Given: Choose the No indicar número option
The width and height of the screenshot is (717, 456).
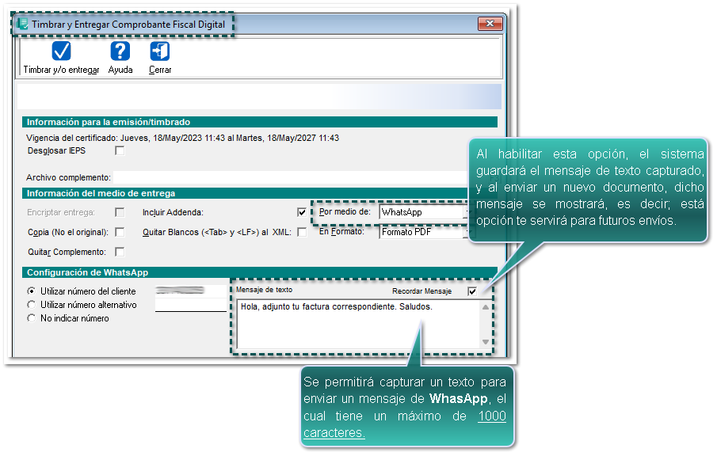Looking at the screenshot, I should [32, 318].
